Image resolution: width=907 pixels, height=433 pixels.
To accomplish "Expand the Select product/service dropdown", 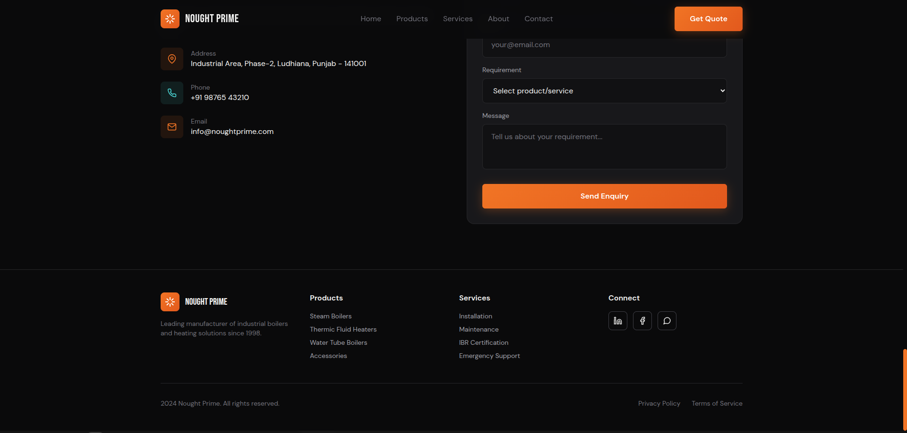I will [x=604, y=91].
